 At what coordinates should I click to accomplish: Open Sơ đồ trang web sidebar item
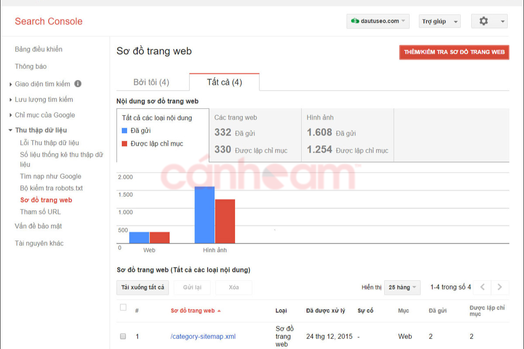click(x=46, y=200)
